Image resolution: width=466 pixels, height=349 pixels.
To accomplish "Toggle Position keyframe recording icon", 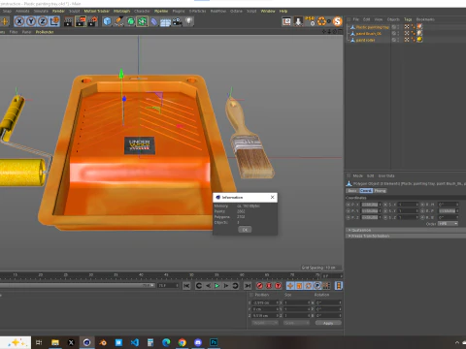I will tap(290, 286).
